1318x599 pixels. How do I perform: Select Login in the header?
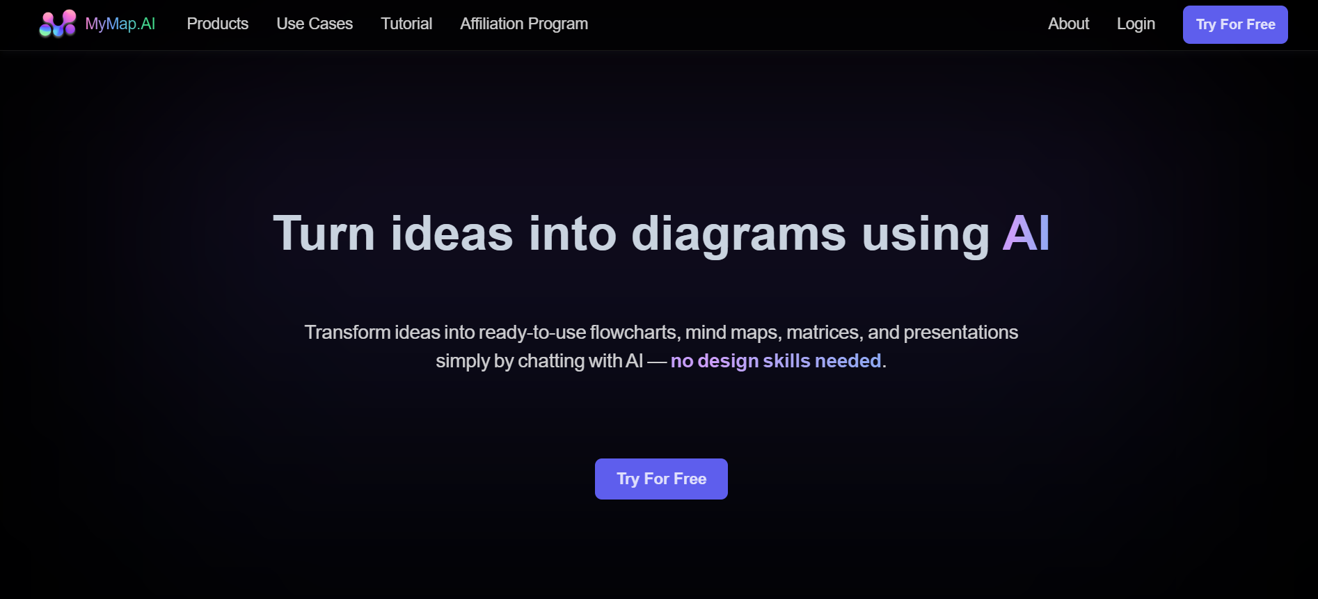(x=1136, y=24)
